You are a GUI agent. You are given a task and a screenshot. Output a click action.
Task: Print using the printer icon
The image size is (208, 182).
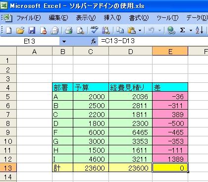click(x=68, y=31)
